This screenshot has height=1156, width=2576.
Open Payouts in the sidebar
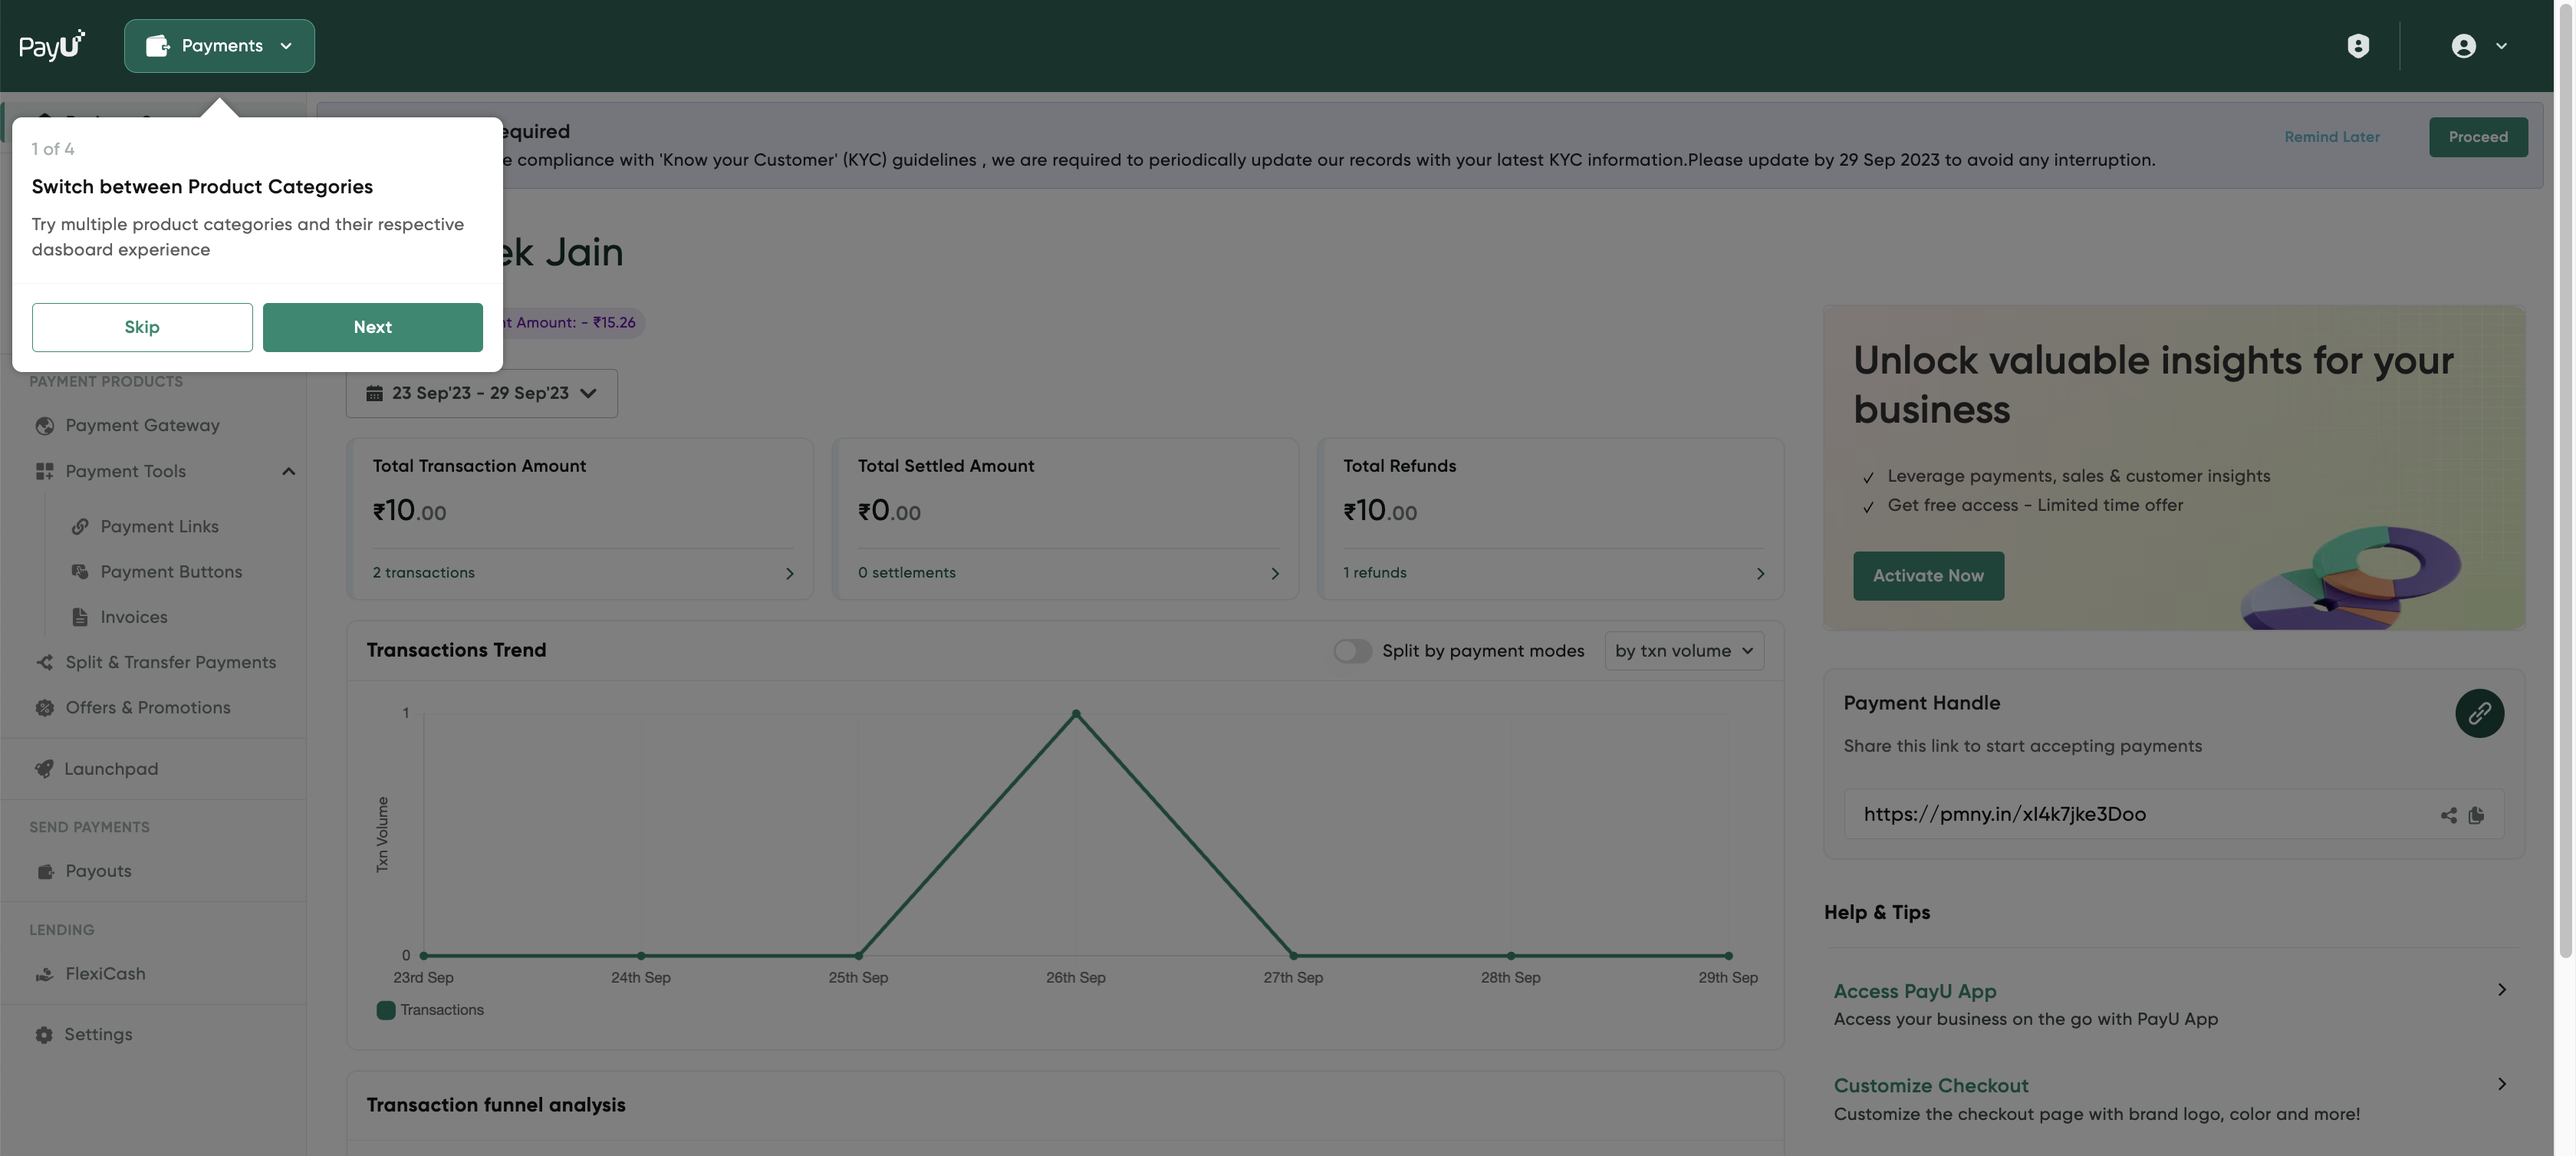pos(98,871)
